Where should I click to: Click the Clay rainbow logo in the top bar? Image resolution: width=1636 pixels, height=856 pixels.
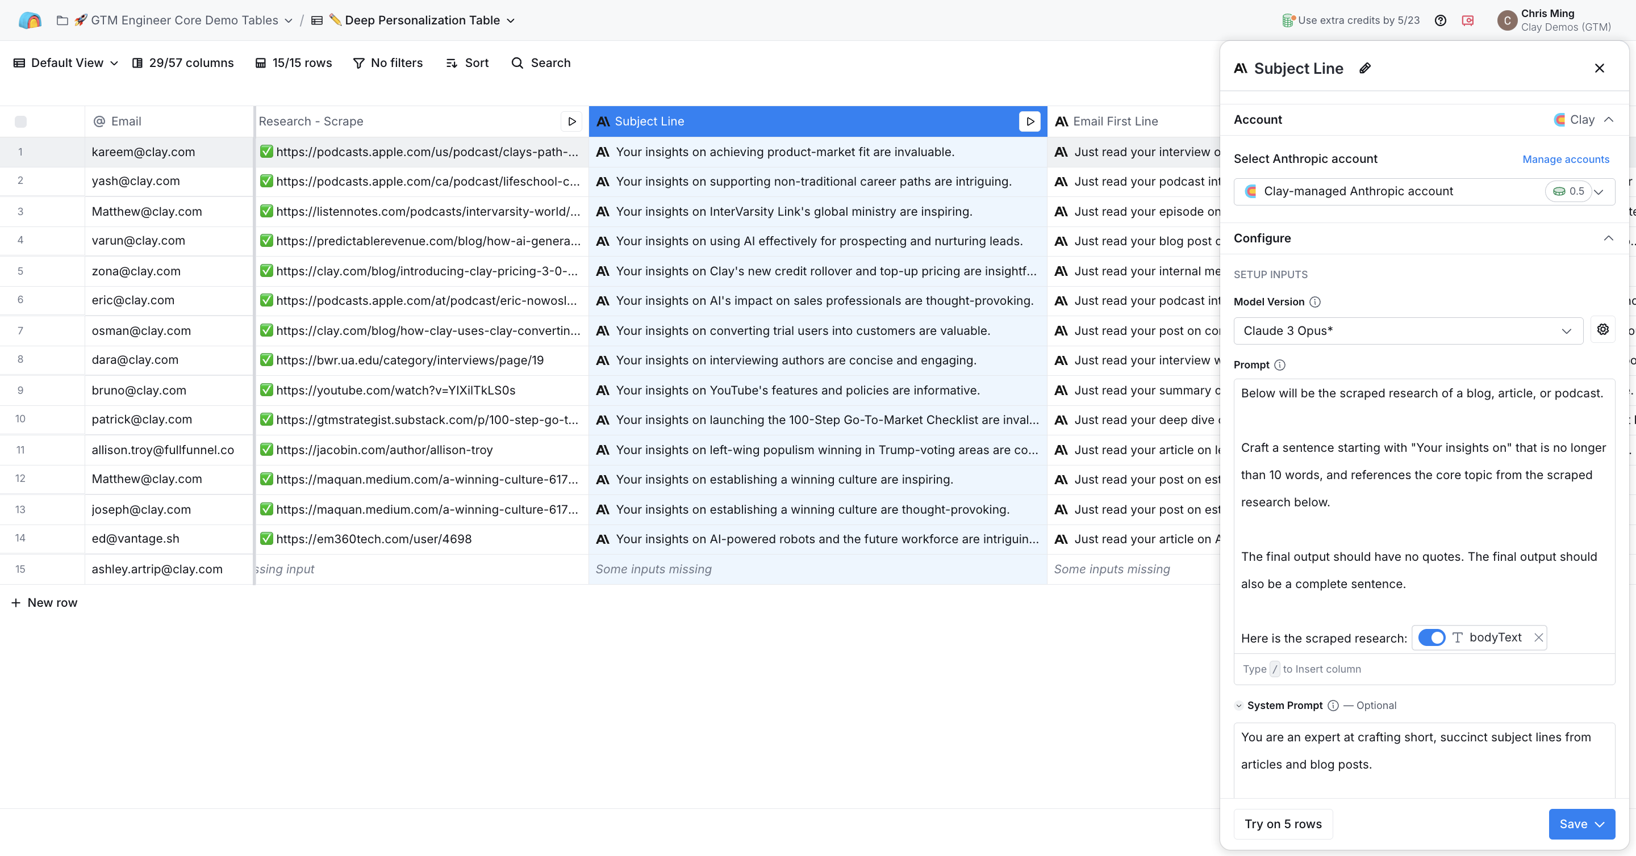click(30, 20)
